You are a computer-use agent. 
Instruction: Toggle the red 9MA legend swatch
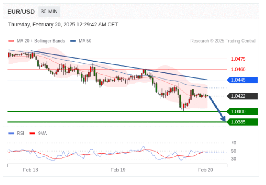[x=32, y=134]
